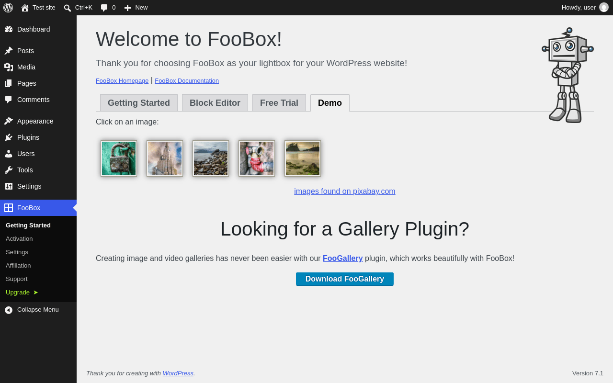Viewport: 613px width, 383px height.
Task: Open FooBox Settings submenu item
Action: (17, 252)
